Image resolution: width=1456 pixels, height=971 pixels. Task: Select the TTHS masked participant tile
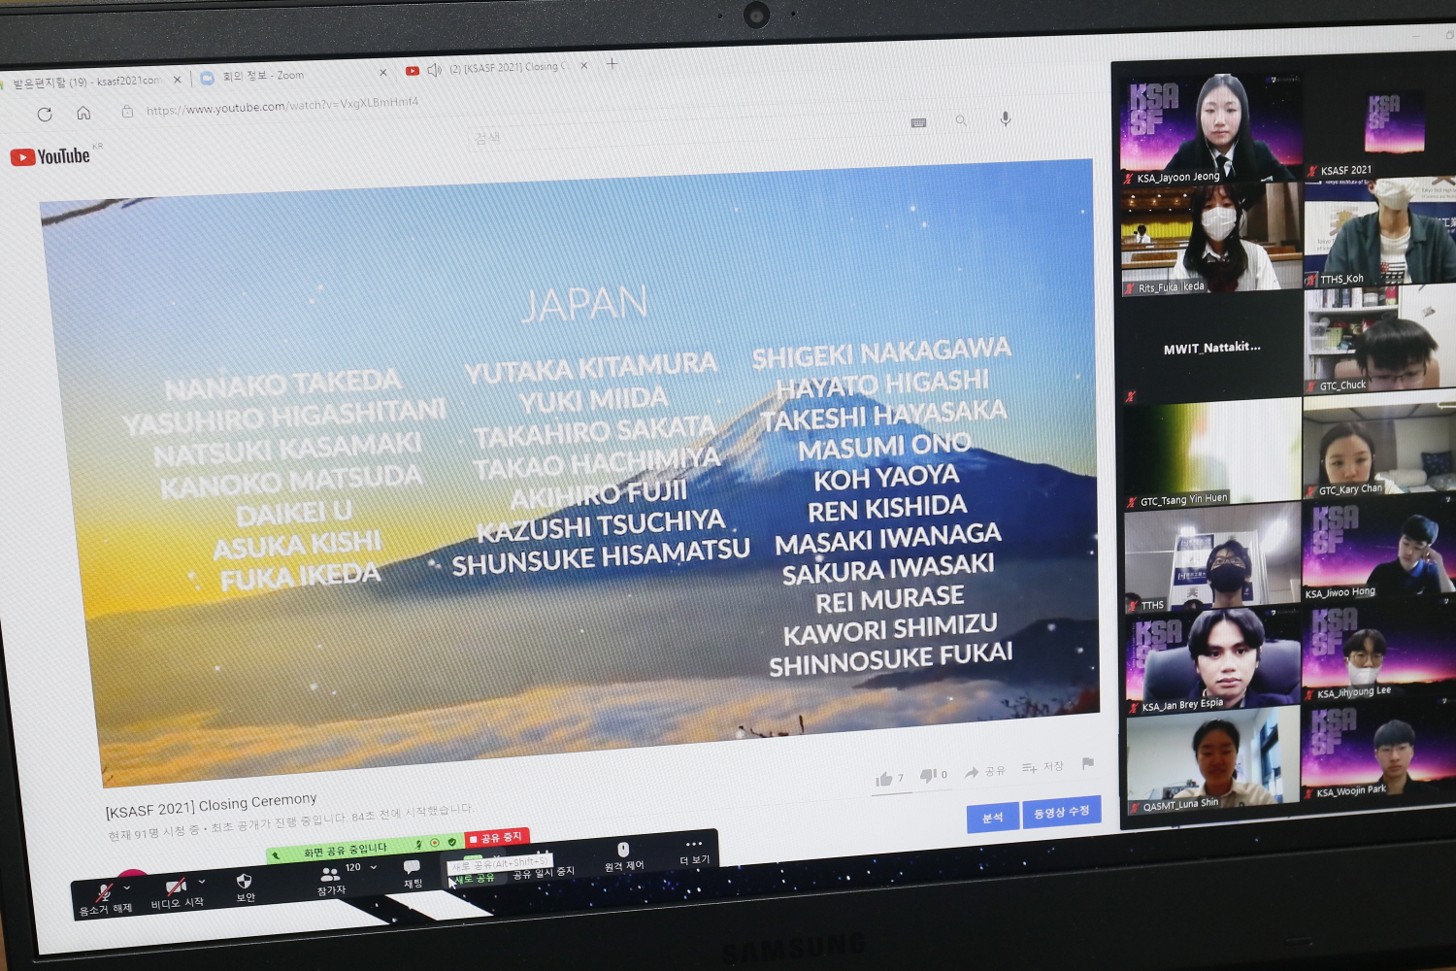[1212, 558]
